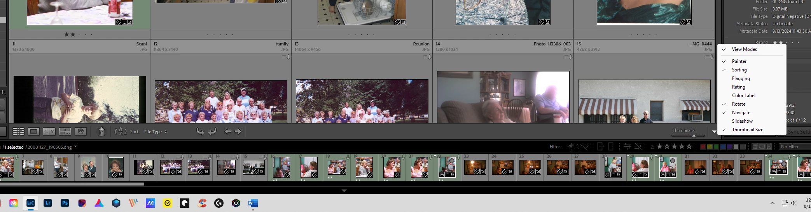The width and height of the screenshot is (811, 212).
Task: Set rating stars in metadata panel
Action: pyautogui.click(x=786, y=42)
